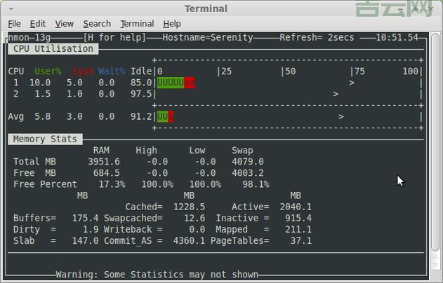
Task: Click the 10:51.54 clock display
Action: [x=397, y=37]
